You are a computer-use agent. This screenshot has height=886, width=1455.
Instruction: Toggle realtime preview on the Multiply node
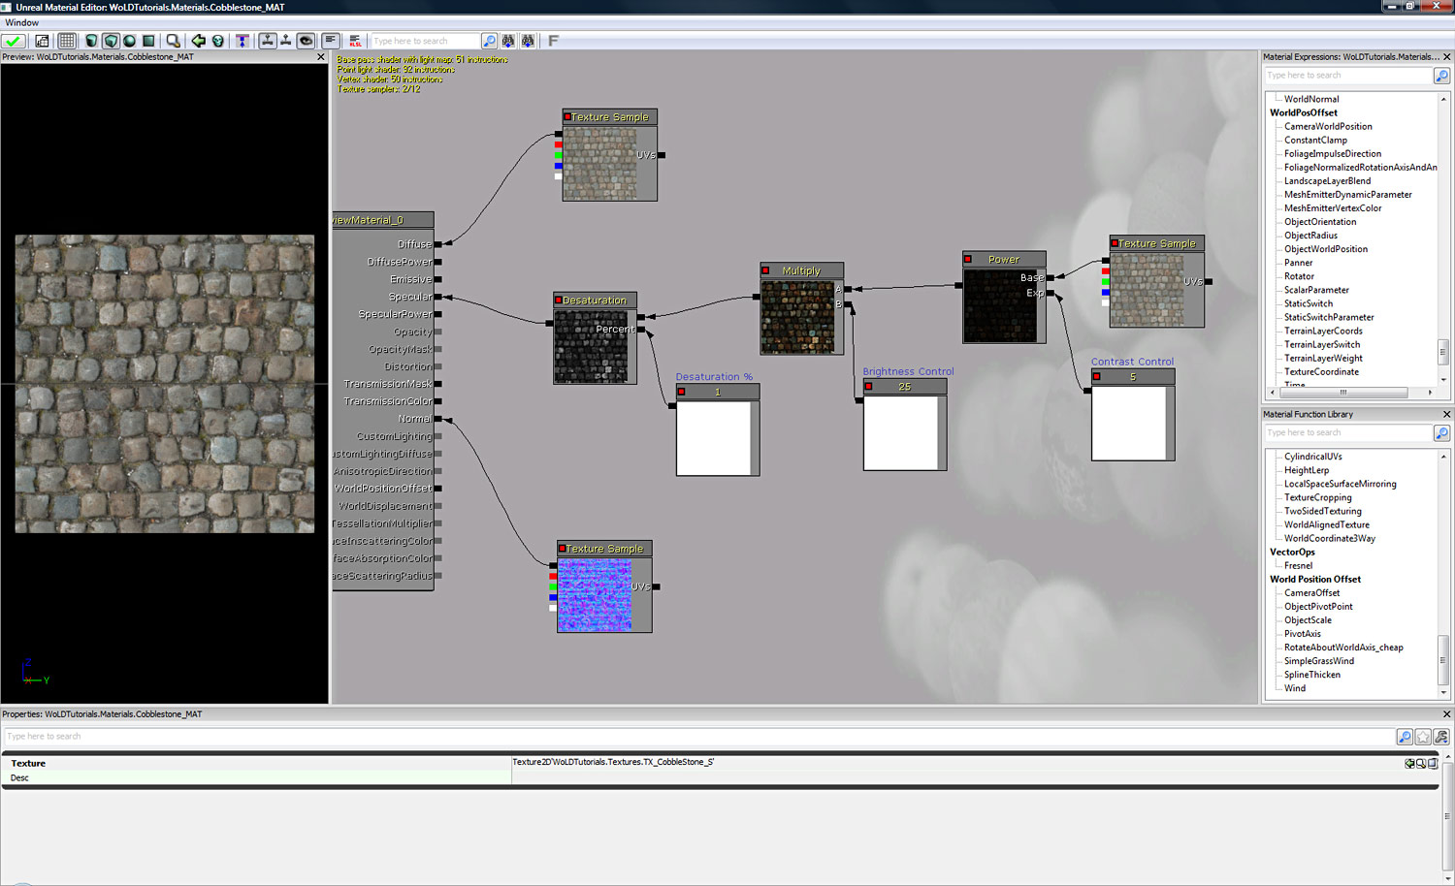coord(764,271)
